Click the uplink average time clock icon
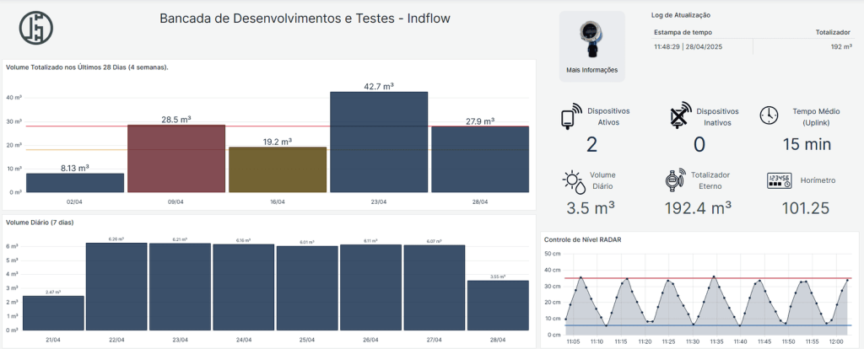This screenshot has width=864, height=349. (769, 115)
